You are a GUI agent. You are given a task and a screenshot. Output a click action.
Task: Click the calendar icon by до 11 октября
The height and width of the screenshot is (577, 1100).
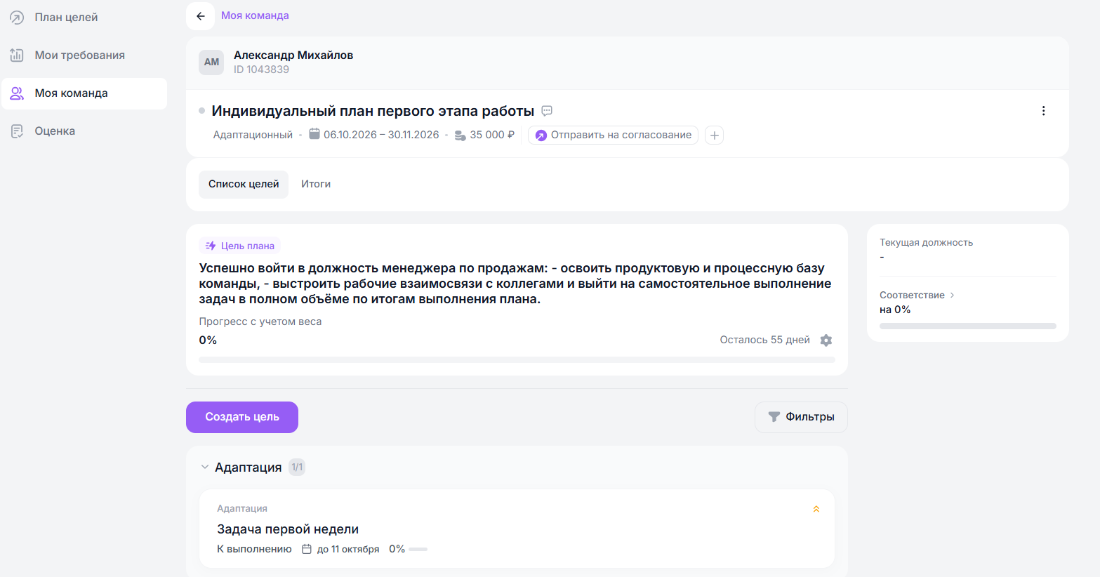[307, 549]
